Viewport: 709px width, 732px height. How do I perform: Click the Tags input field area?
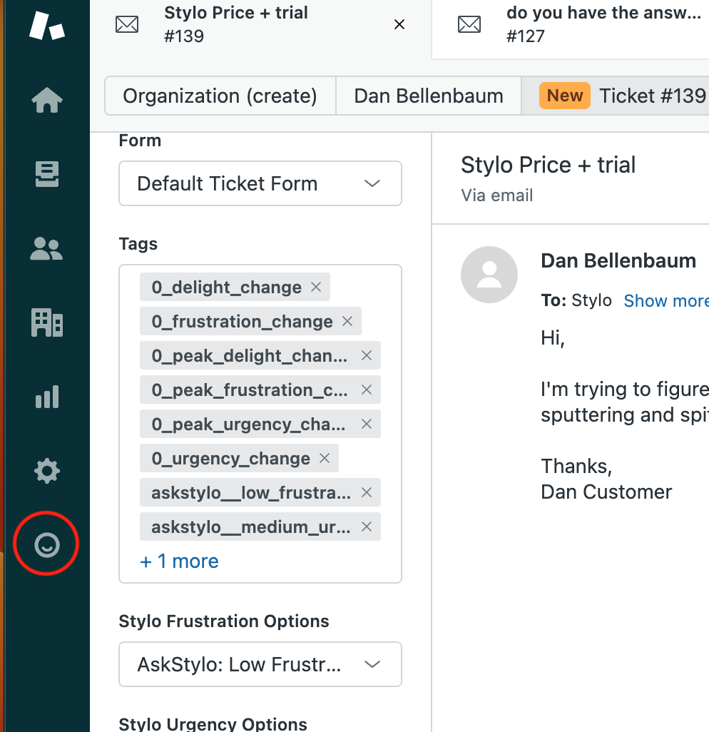click(x=260, y=423)
